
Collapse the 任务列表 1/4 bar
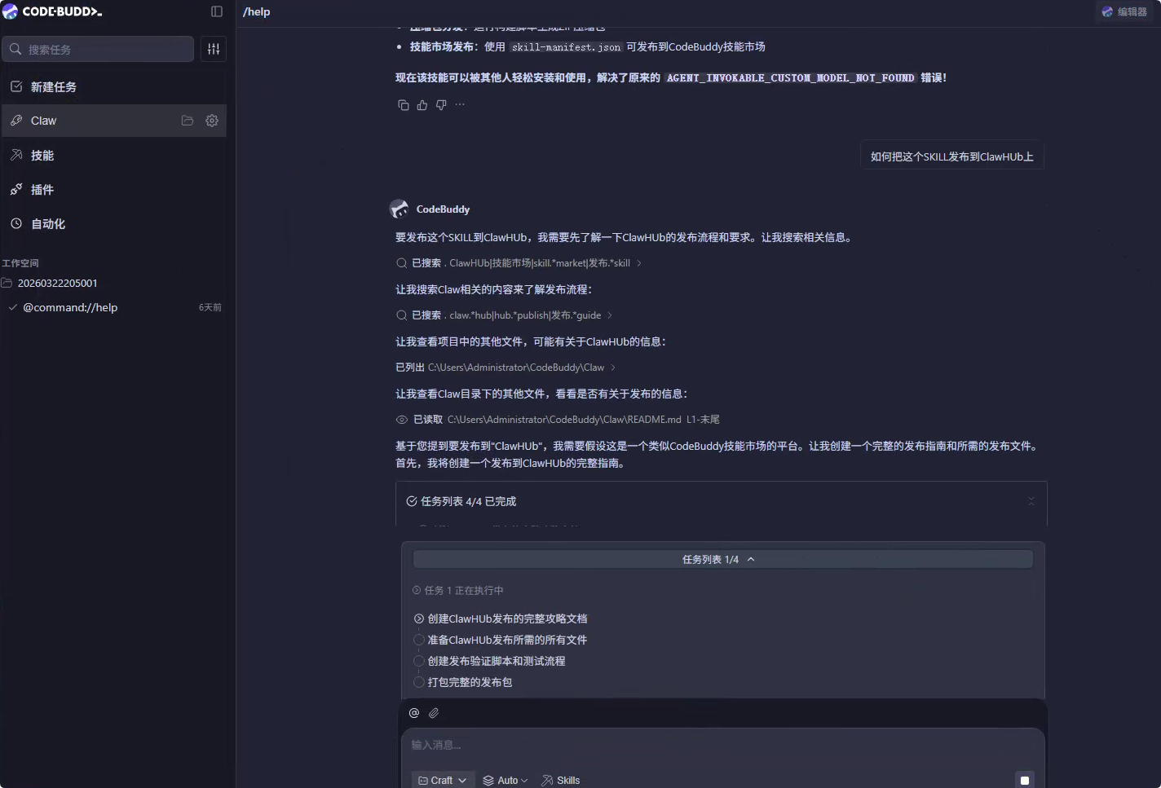(x=722, y=559)
